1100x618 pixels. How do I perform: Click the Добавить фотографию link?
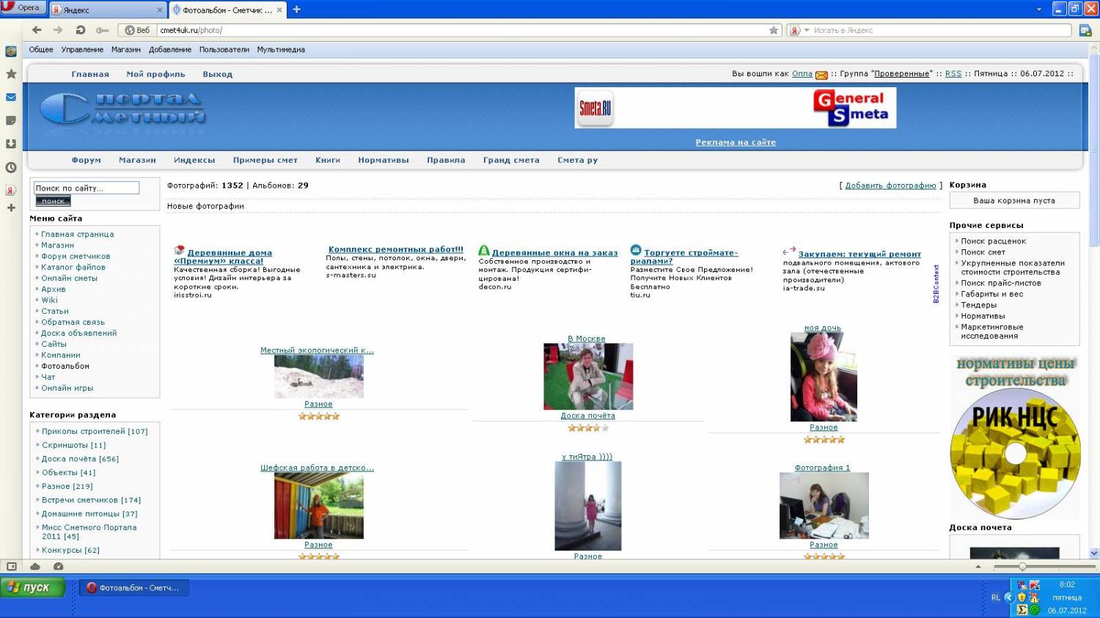(x=890, y=185)
